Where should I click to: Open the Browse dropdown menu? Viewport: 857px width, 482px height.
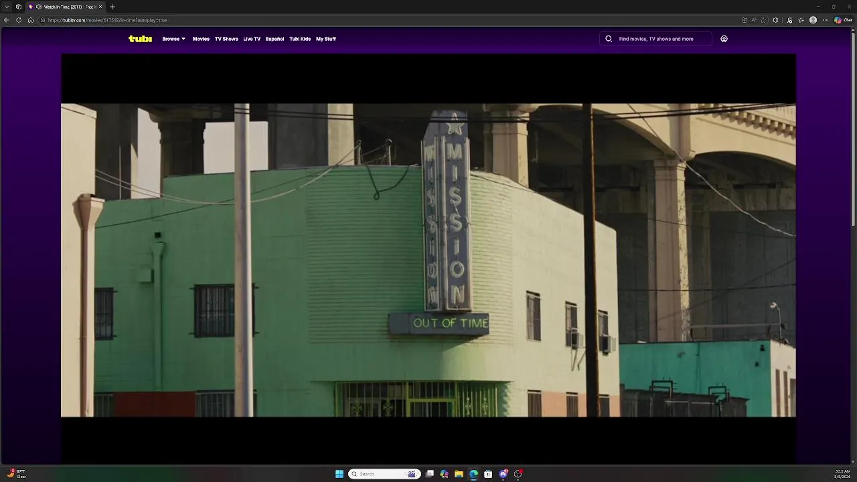[173, 39]
